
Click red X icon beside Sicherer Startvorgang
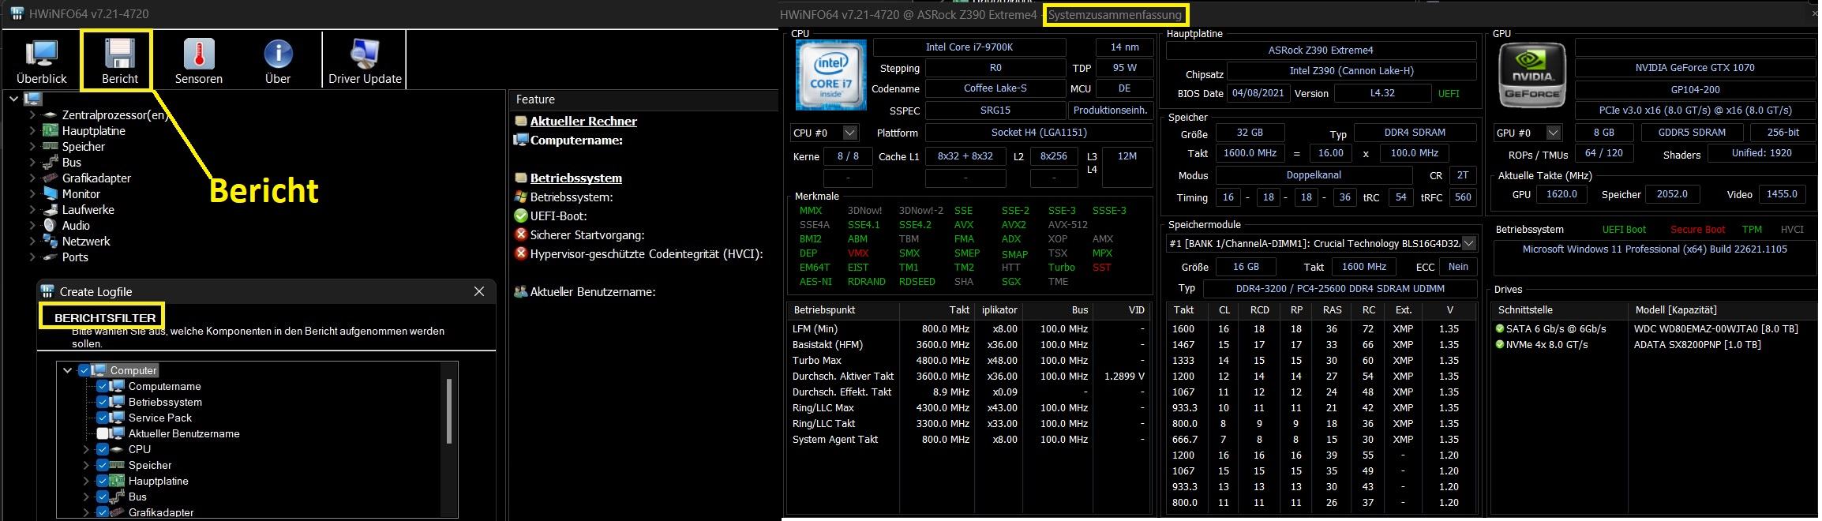[520, 234]
